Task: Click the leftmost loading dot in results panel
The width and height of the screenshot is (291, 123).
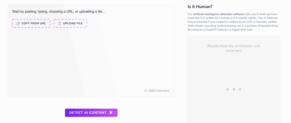Action: click(227, 89)
